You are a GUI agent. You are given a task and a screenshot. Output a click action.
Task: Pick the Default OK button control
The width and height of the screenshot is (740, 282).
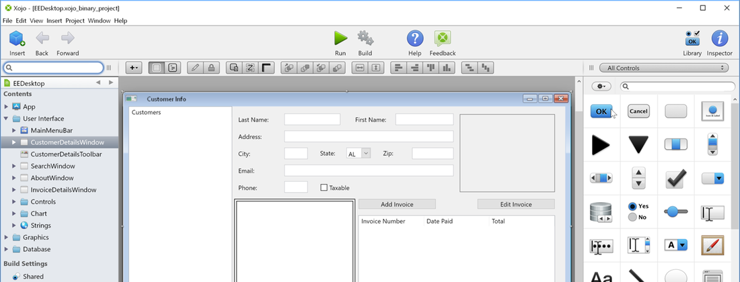[601, 111]
